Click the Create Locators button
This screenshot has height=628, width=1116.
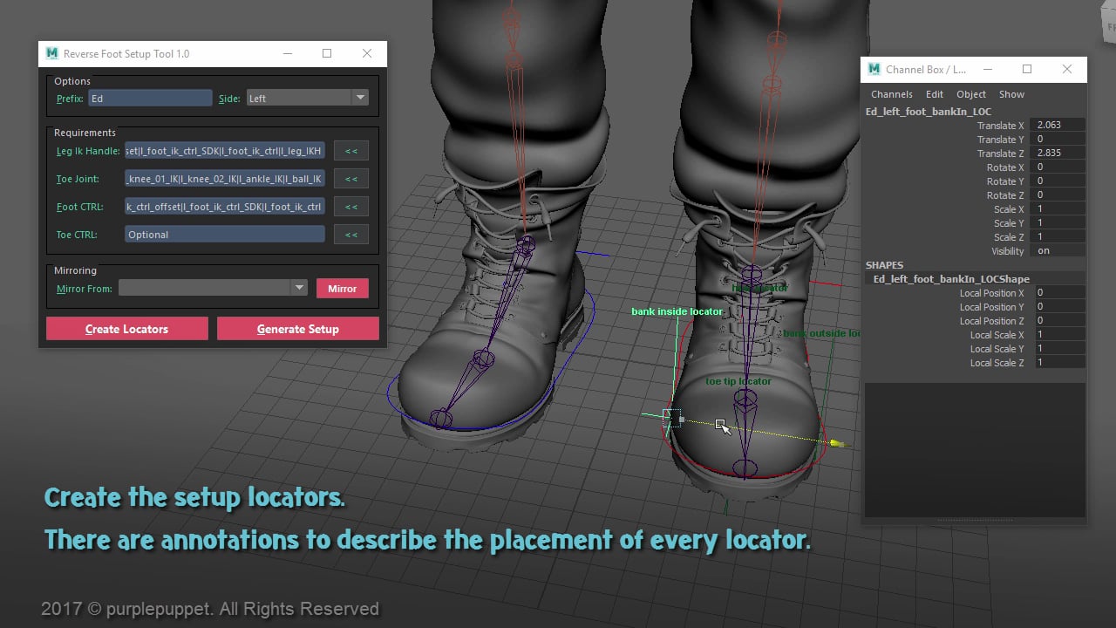point(126,329)
